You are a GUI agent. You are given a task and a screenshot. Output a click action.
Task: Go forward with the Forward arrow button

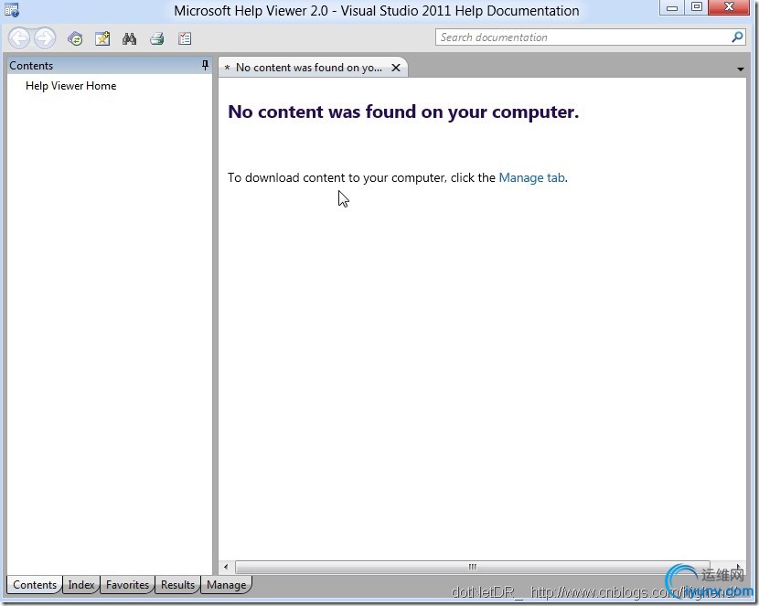point(45,38)
